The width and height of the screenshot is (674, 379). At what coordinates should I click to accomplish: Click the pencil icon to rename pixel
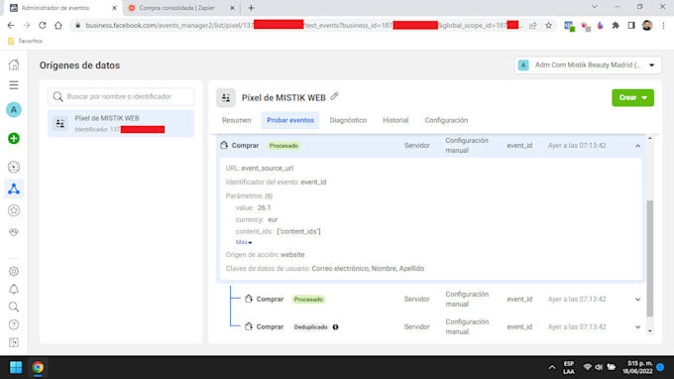(334, 97)
